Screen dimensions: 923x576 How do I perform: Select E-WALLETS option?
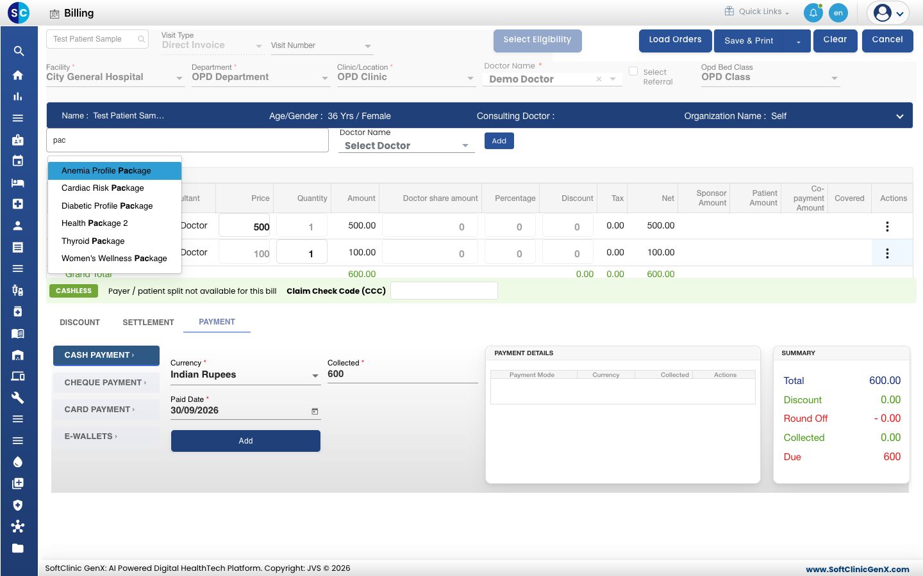106,436
